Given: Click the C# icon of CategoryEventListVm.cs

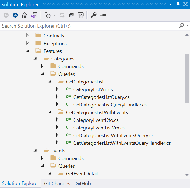Looking at the screenshot, I should pyautogui.click(x=68, y=127).
